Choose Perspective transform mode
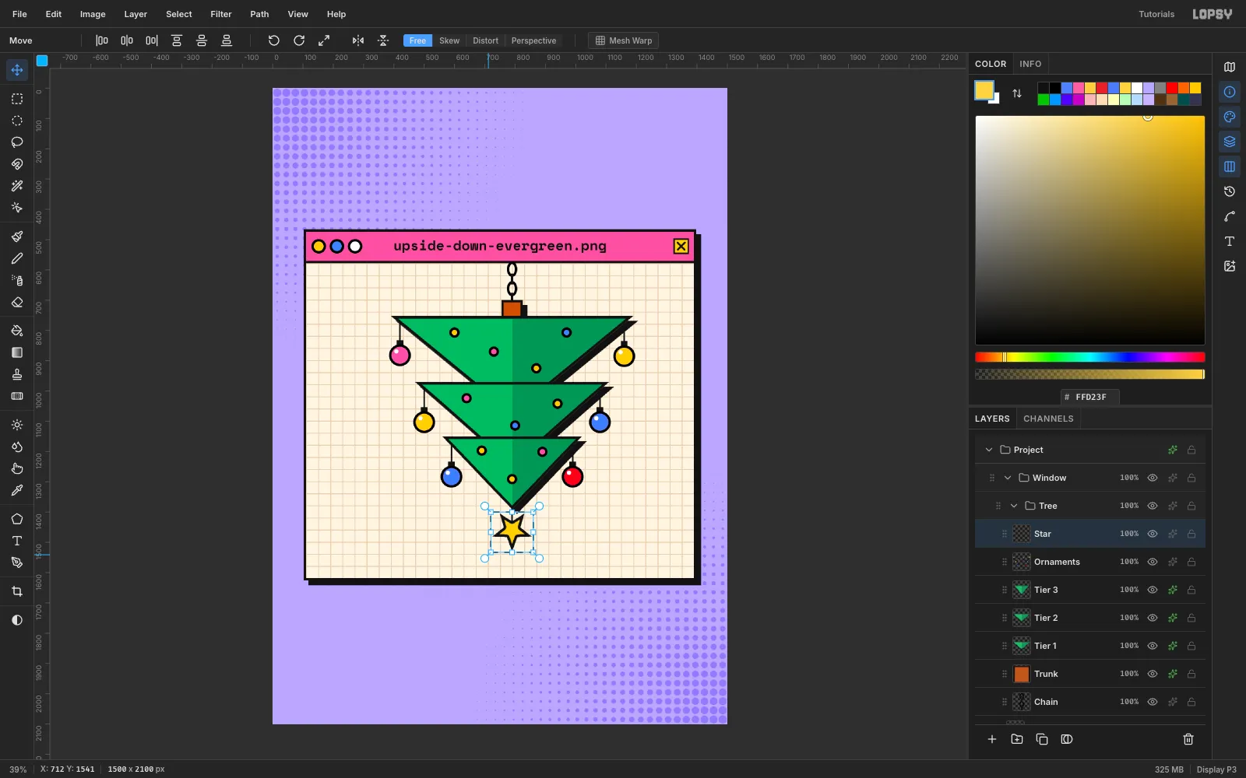 point(533,40)
